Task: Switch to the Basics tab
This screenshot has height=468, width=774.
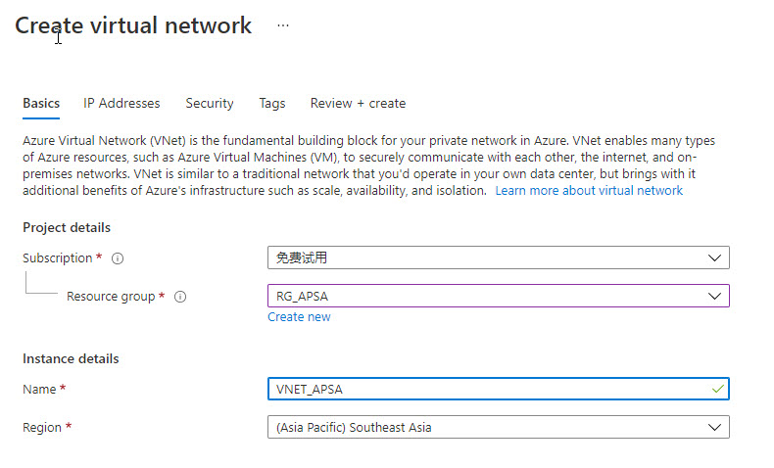Action: [x=41, y=104]
